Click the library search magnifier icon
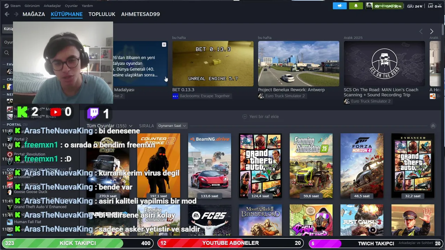 pyautogui.click(x=7, y=53)
